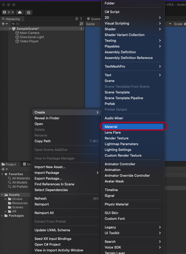Open the Unity Version Control icon
This screenshot has width=186, height=254.
coord(29,12)
